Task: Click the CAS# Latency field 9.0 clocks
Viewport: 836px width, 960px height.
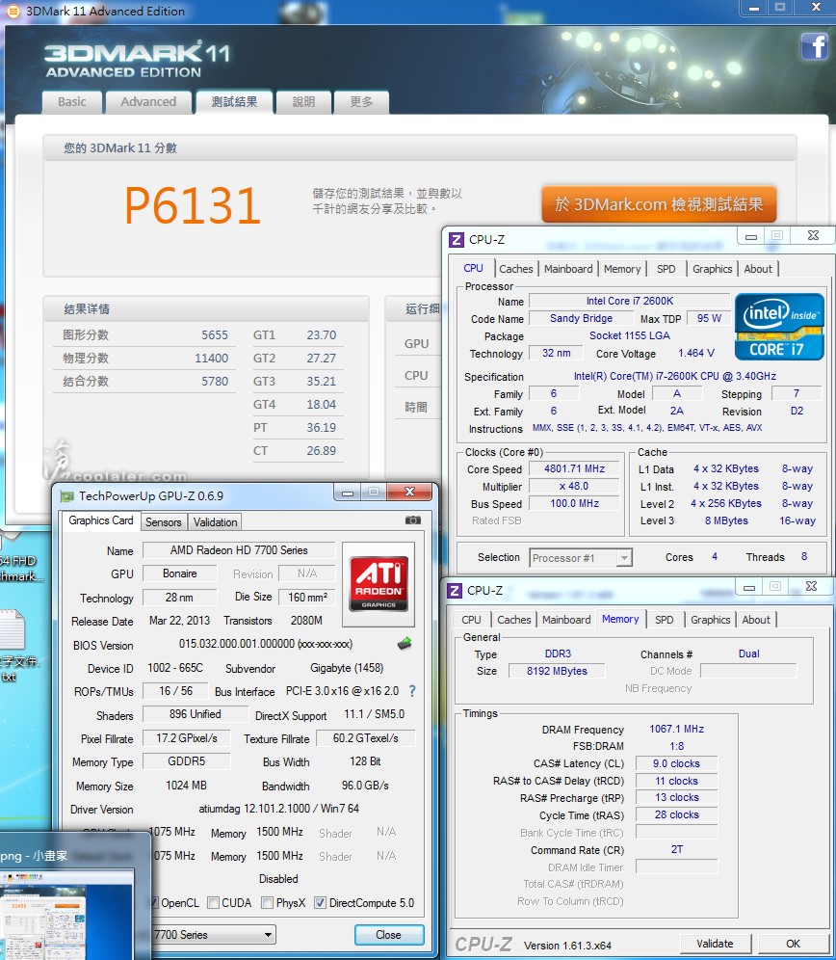Action: (x=676, y=763)
